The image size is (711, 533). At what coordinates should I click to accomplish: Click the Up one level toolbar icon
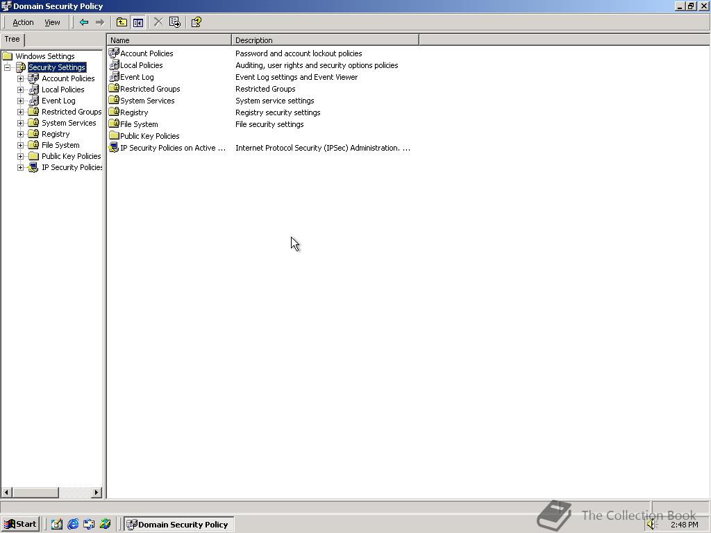pyautogui.click(x=122, y=22)
